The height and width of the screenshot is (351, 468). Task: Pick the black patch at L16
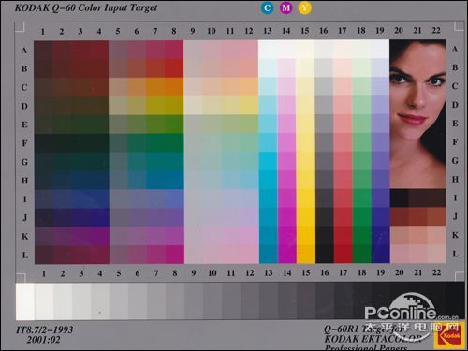(x=325, y=255)
